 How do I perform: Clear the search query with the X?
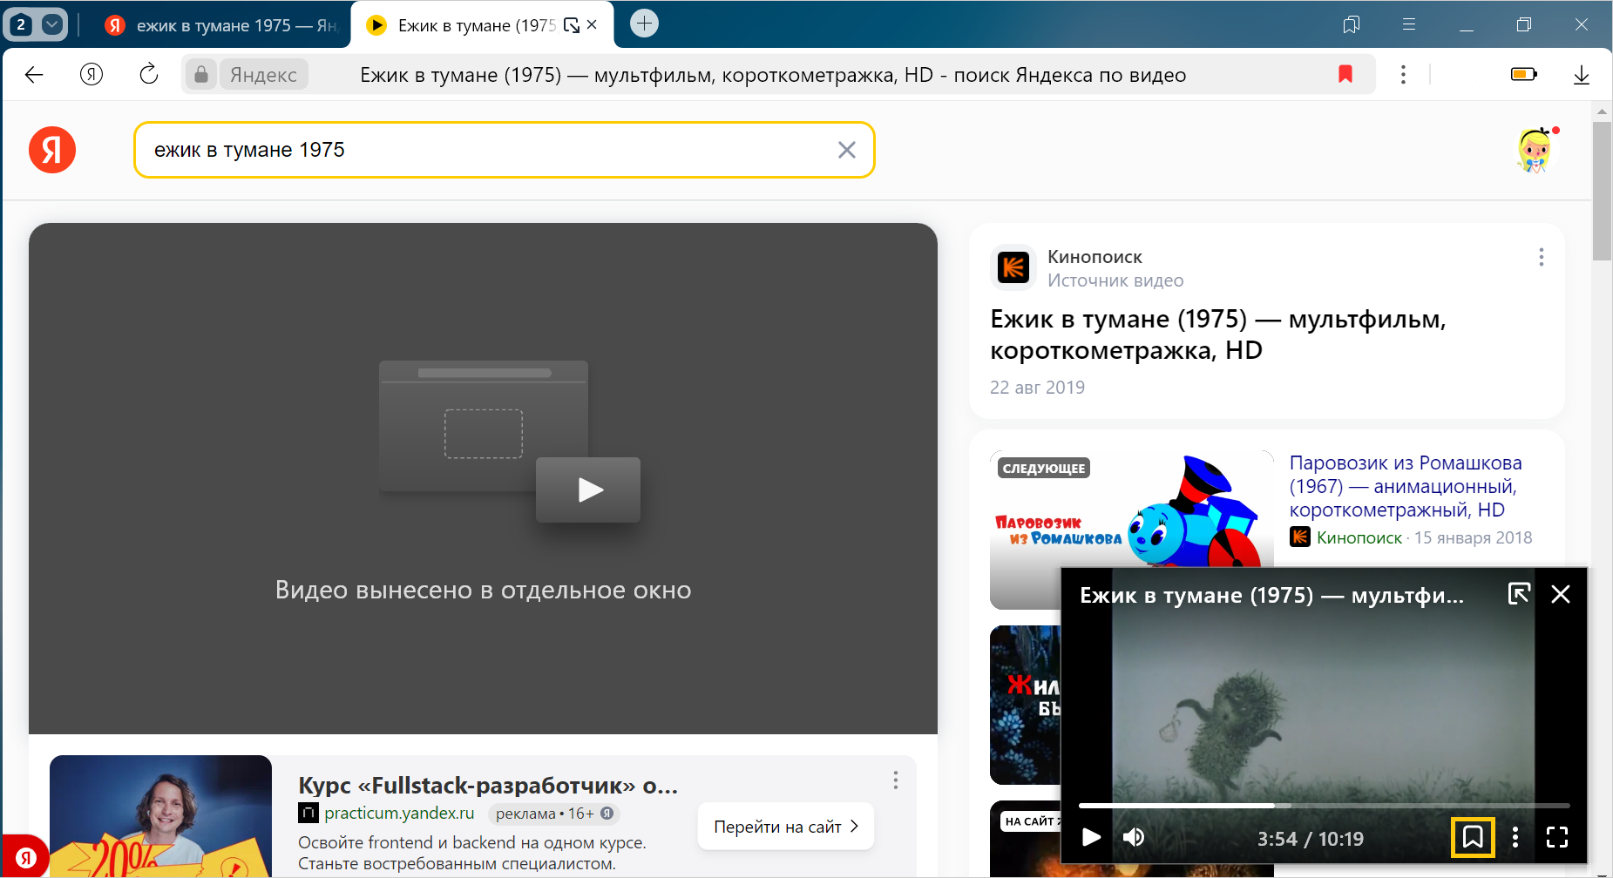point(846,150)
